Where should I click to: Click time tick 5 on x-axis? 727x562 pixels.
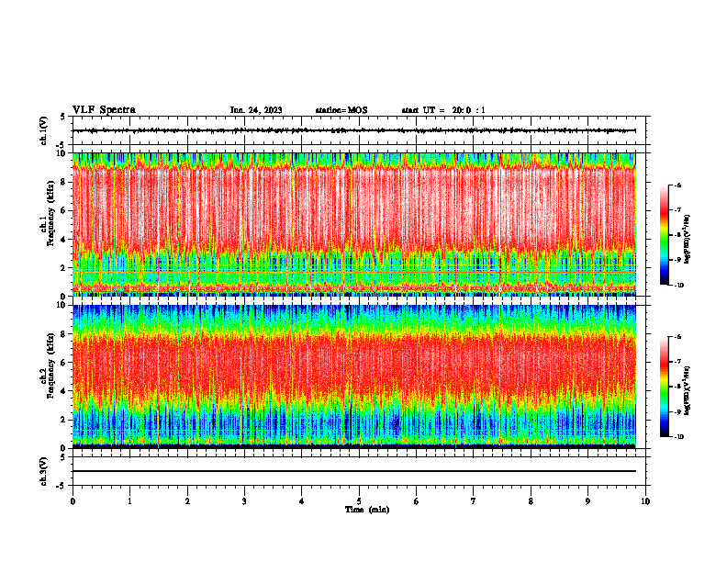359,501
